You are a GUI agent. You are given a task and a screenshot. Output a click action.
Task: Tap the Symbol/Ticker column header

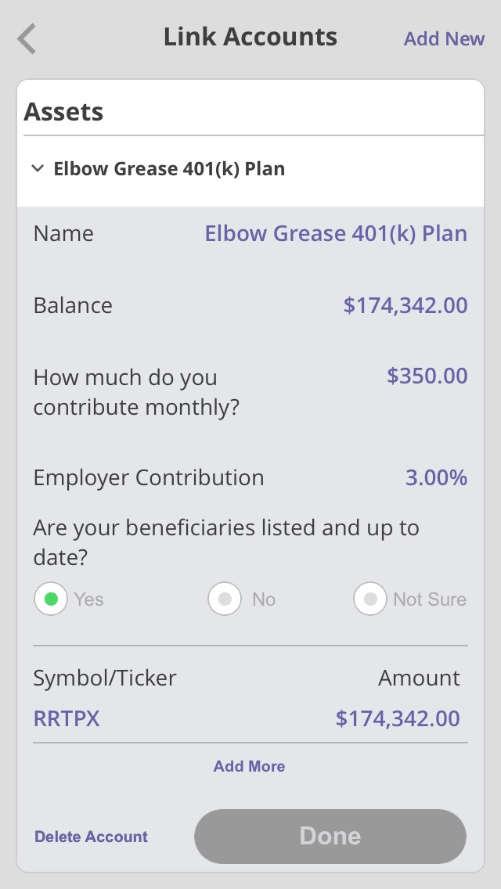pos(105,678)
